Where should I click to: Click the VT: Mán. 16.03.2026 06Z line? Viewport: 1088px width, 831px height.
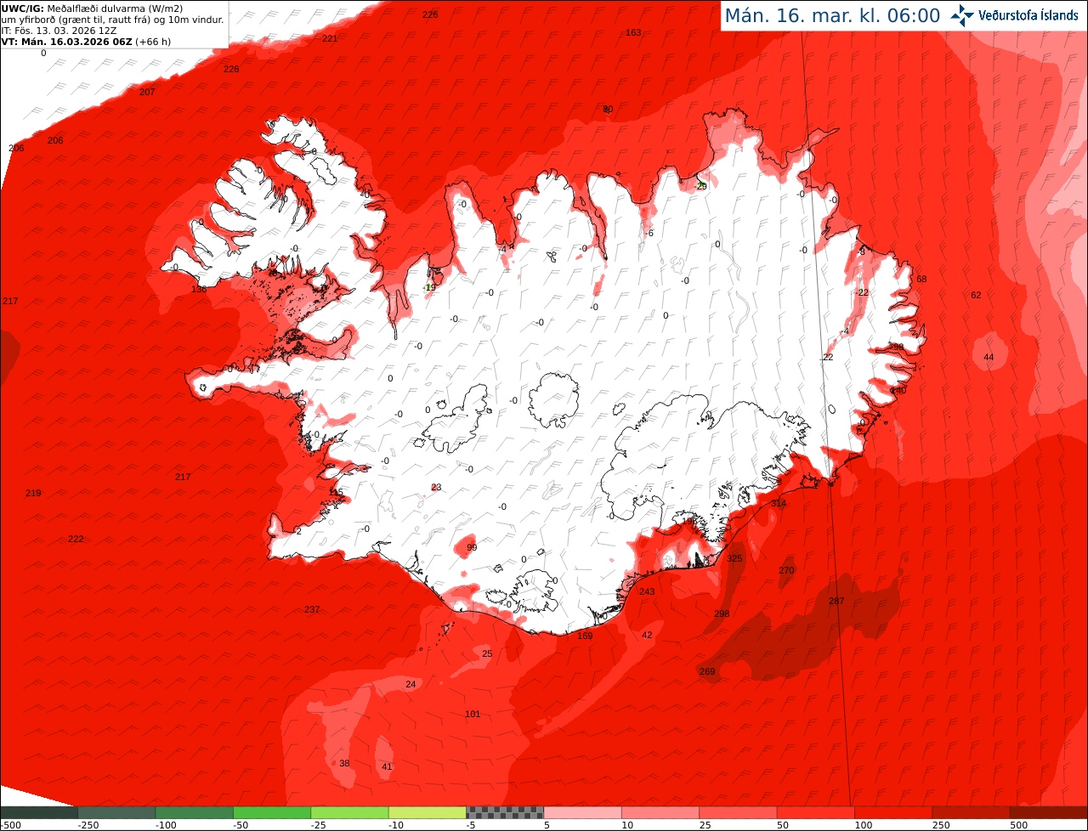86,41
